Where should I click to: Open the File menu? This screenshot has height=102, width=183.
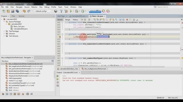tap(2, 7)
